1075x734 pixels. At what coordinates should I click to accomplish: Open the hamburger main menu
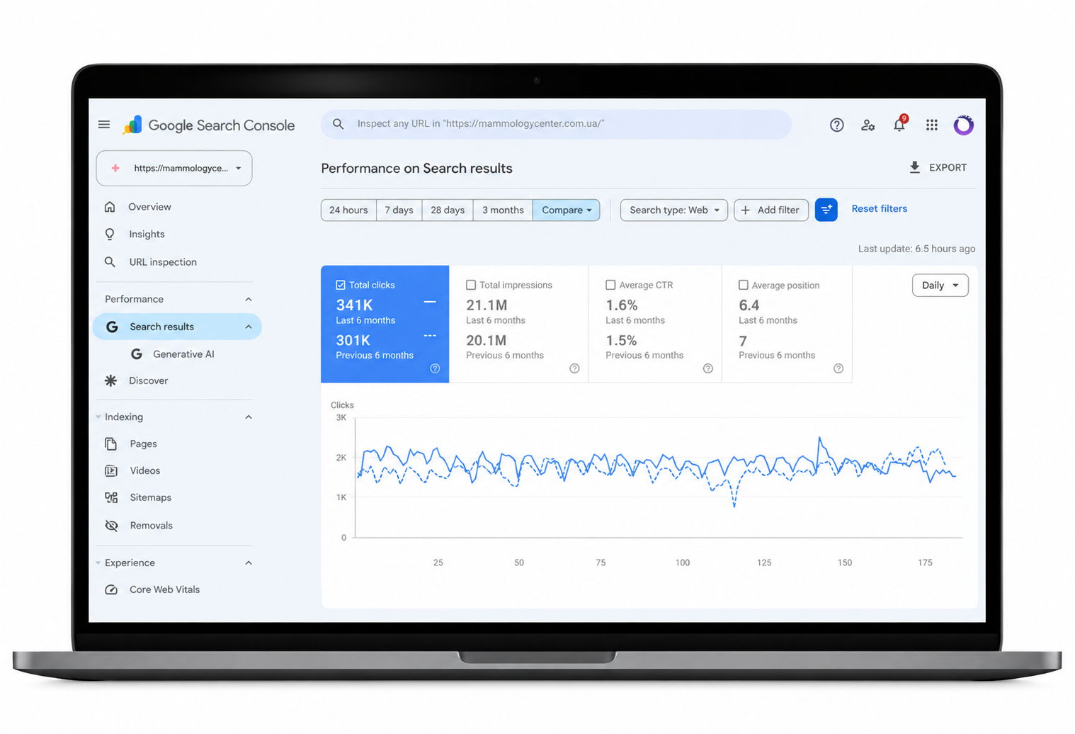(104, 125)
